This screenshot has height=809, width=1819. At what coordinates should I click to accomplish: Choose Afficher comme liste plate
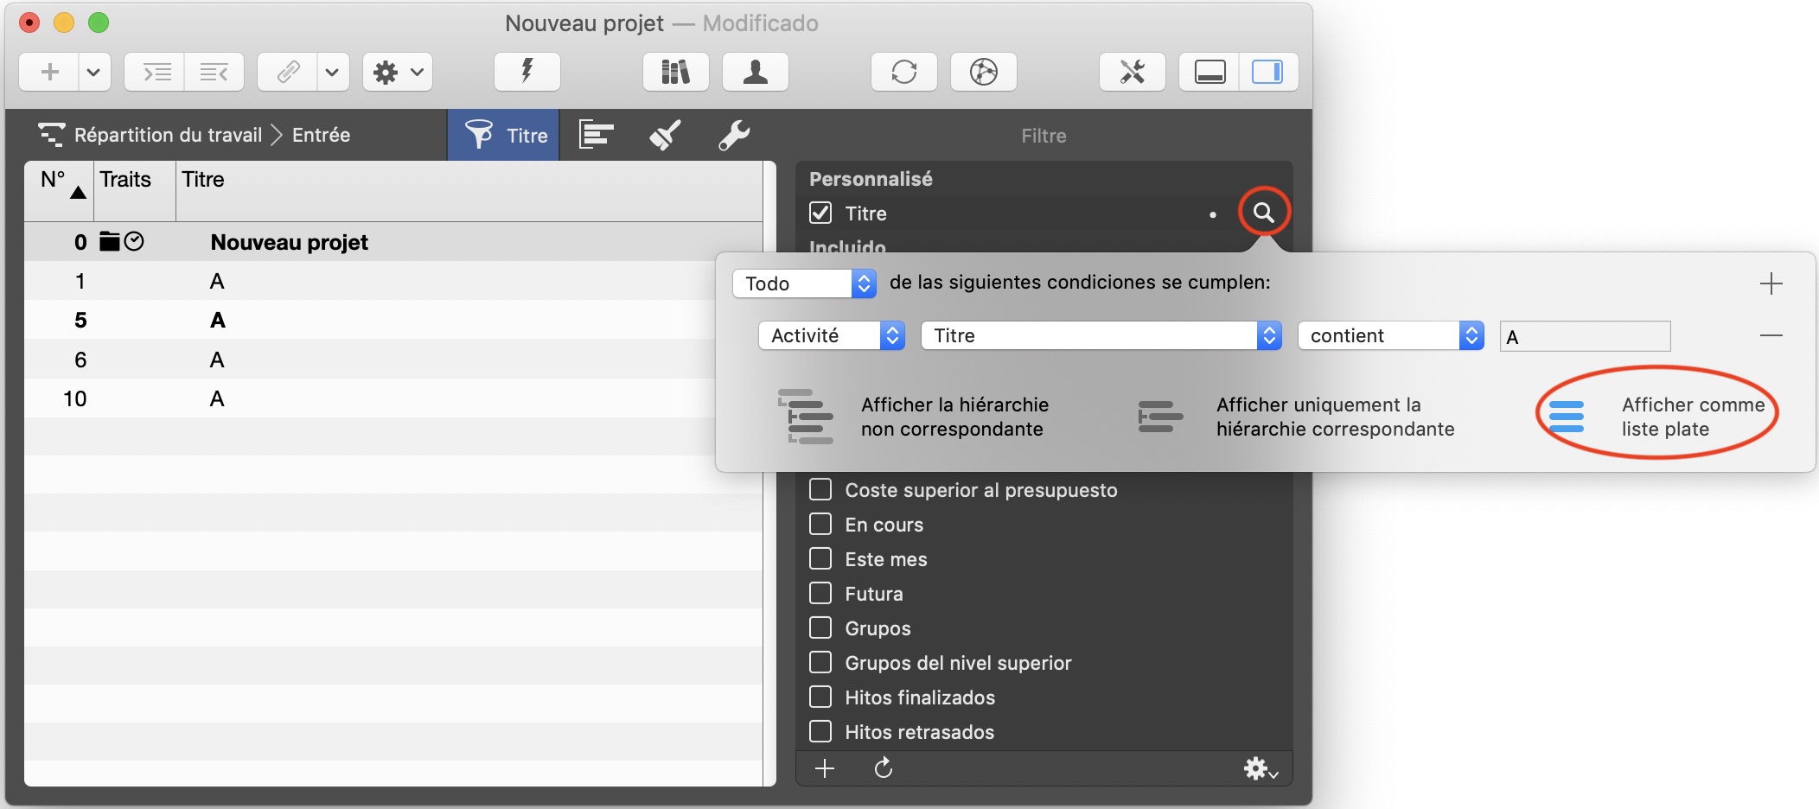[x=1656, y=417]
